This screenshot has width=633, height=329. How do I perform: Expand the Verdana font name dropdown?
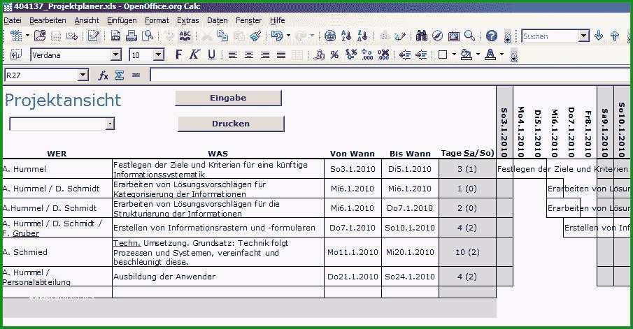(116, 54)
